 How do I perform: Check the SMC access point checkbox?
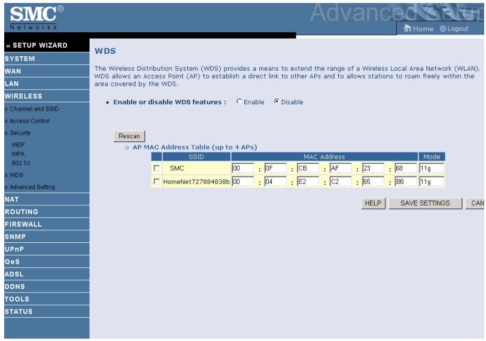[x=157, y=168]
